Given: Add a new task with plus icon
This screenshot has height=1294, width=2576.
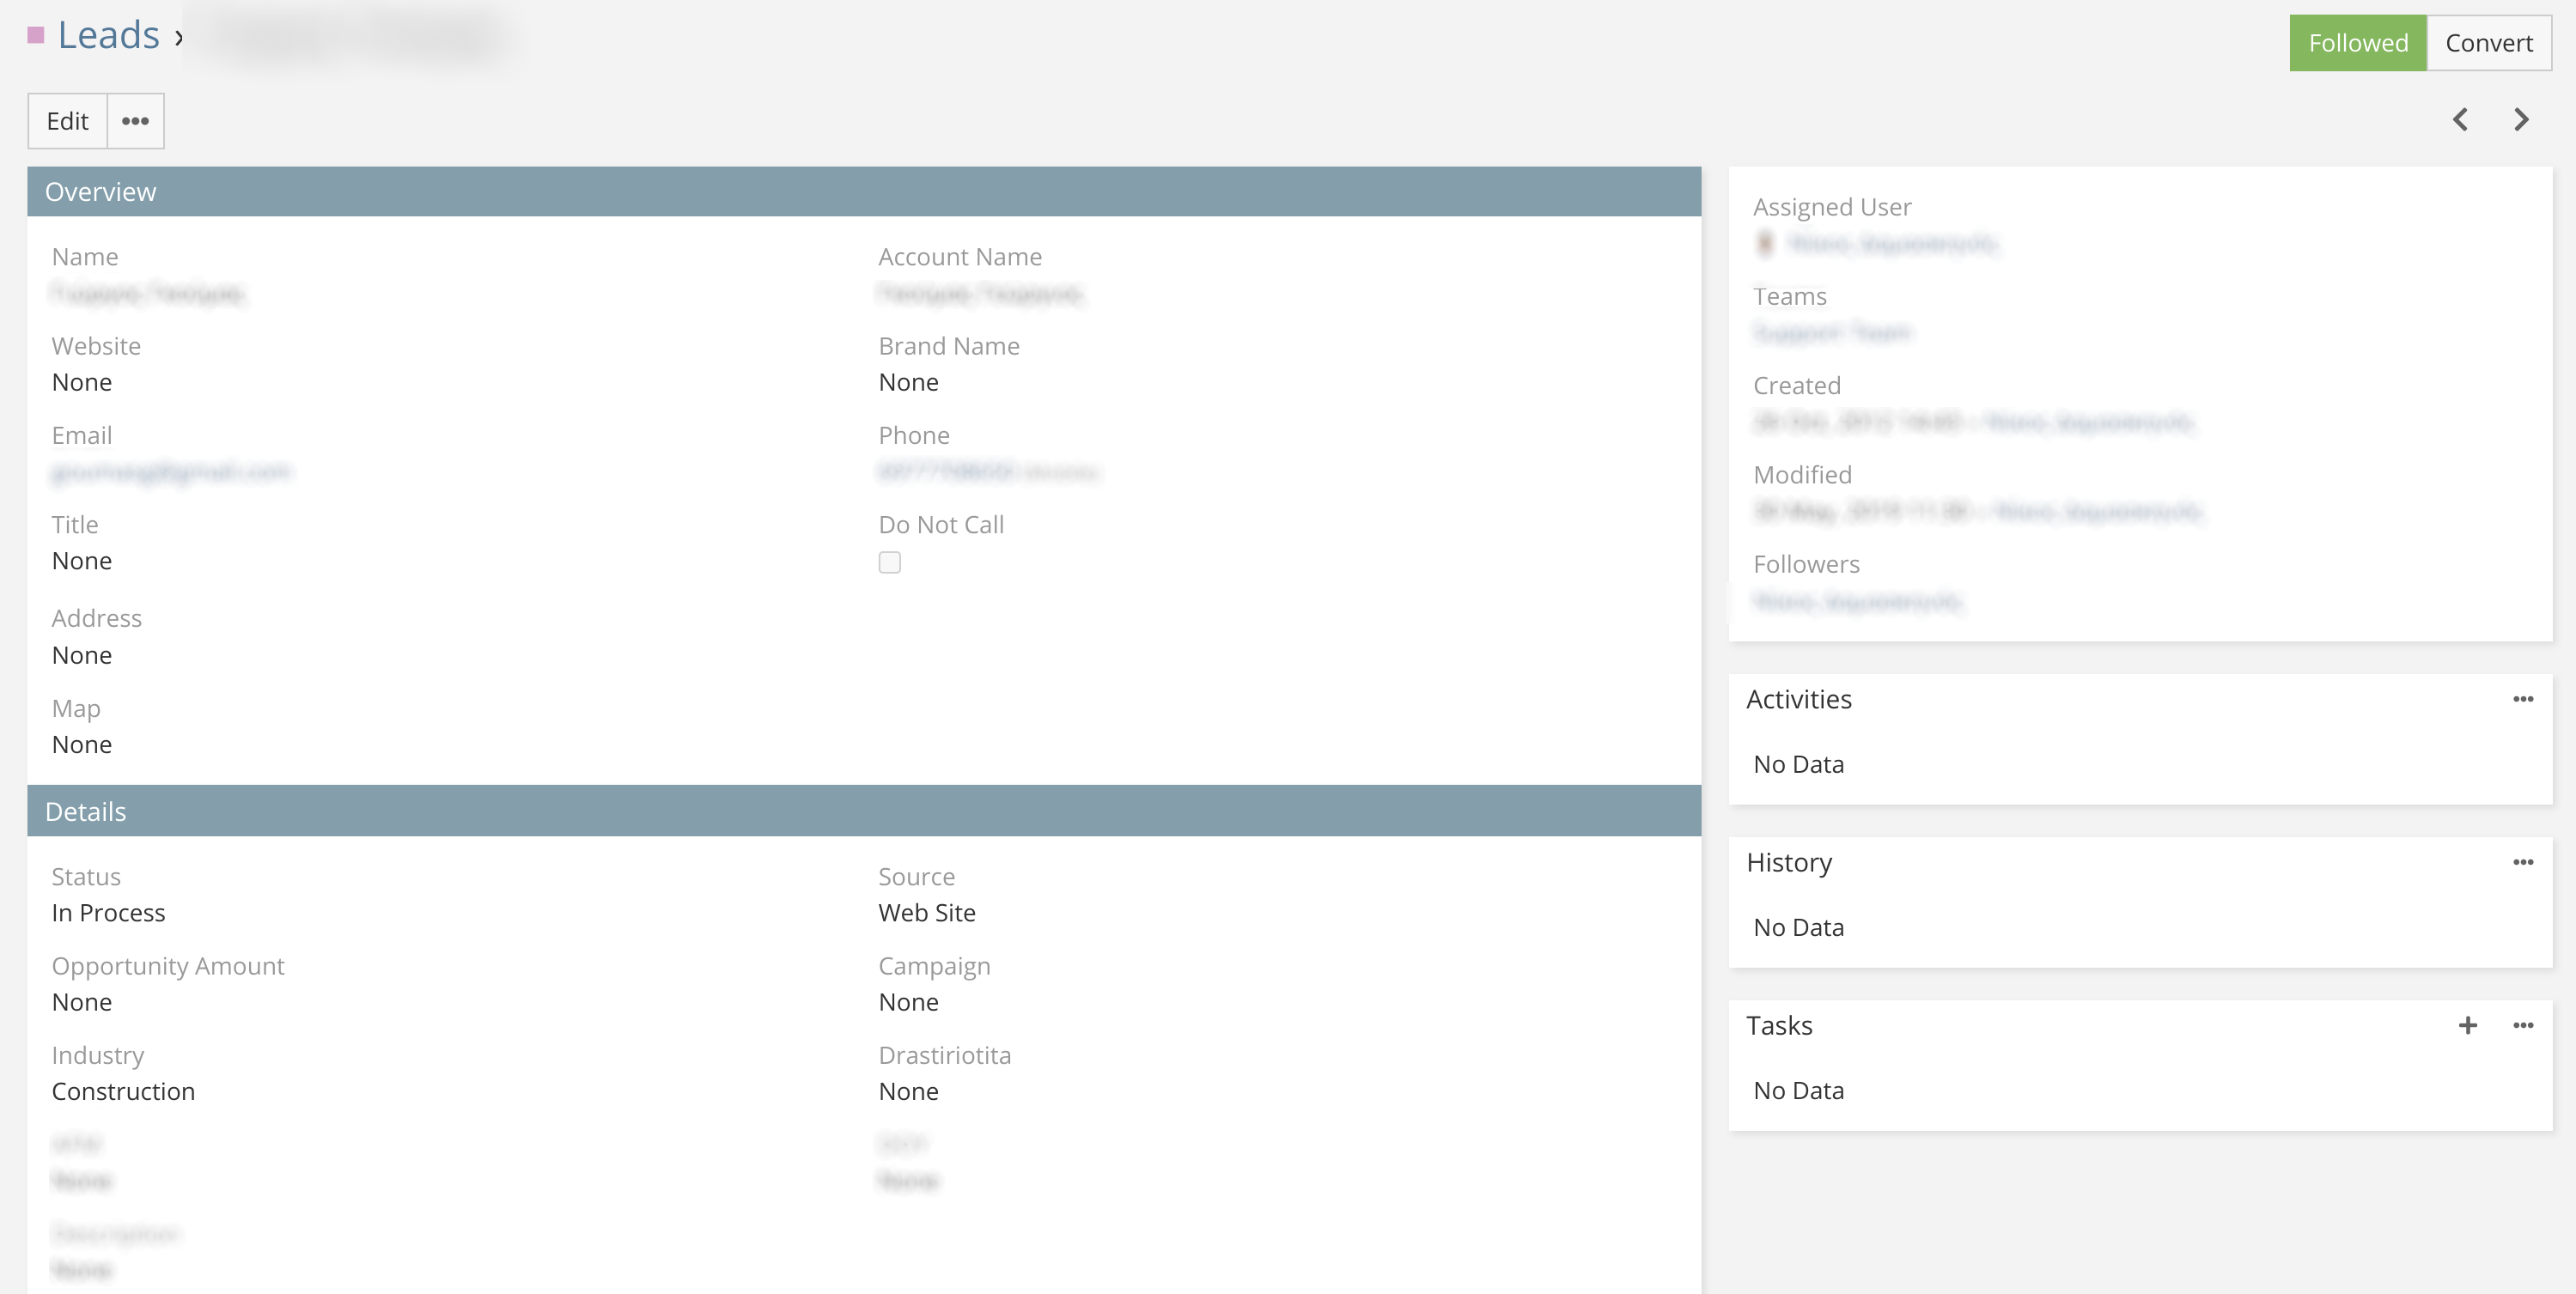Looking at the screenshot, I should tap(2467, 1025).
